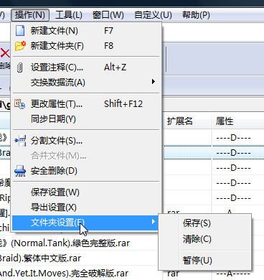Click the 新建文件夹 folder icon

tap(20, 46)
